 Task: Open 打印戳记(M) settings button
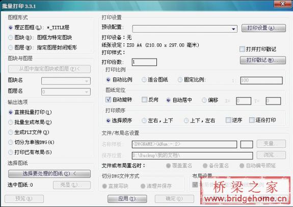(x=263, y=60)
